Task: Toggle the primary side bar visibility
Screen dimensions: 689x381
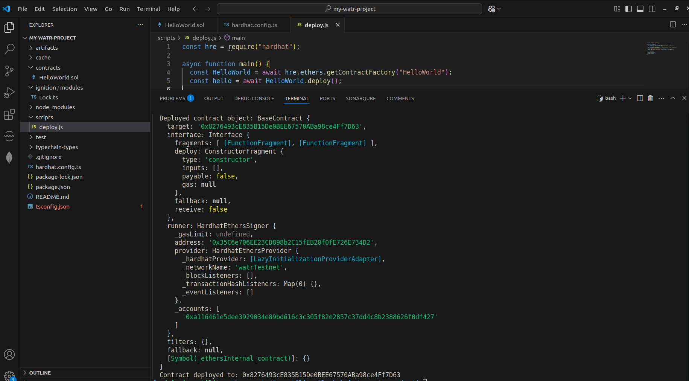Action: [x=628, y=9]
